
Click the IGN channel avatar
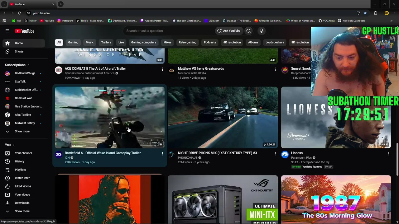point(59,155)
